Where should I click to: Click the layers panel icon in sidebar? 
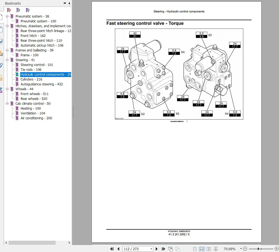click(1, 41)
